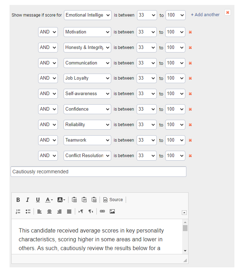Open maximum score dropdown for Reliability row

tap(175, 125)
